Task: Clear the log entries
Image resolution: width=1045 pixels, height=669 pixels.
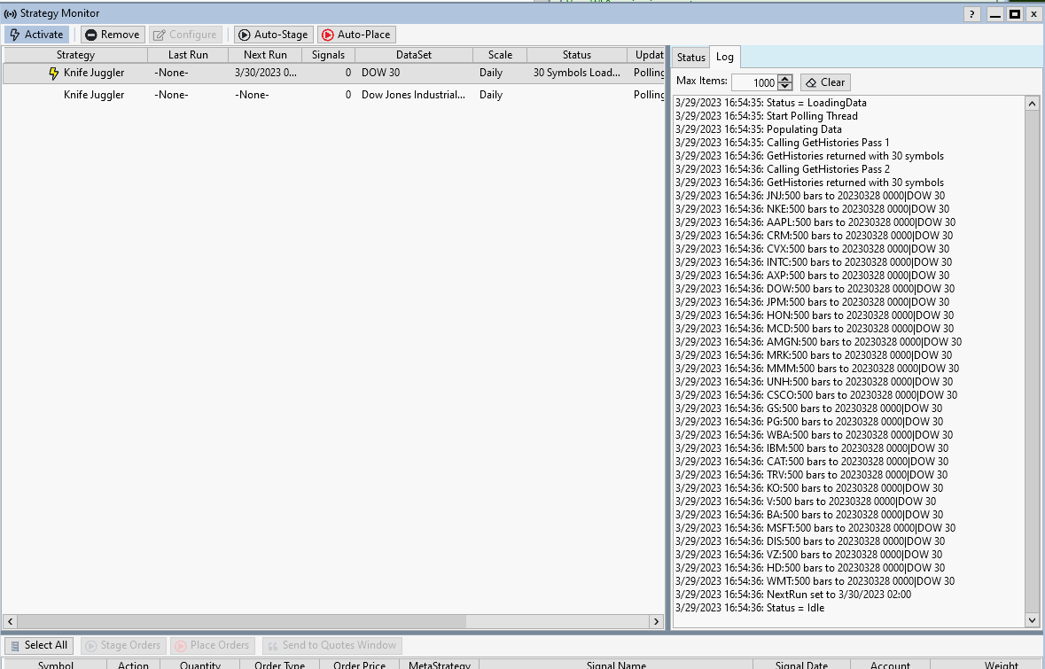Action: (825, 82)
